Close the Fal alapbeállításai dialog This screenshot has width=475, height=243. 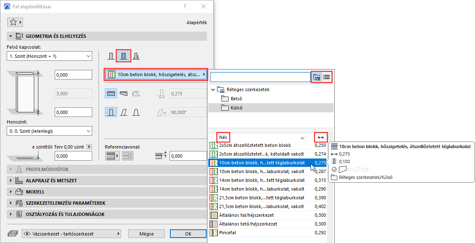[204, 6]
